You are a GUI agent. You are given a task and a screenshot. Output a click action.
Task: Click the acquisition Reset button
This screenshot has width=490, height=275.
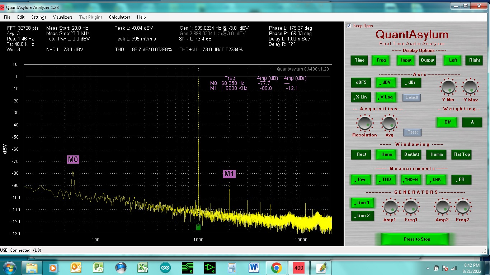(x=413, y=132)
